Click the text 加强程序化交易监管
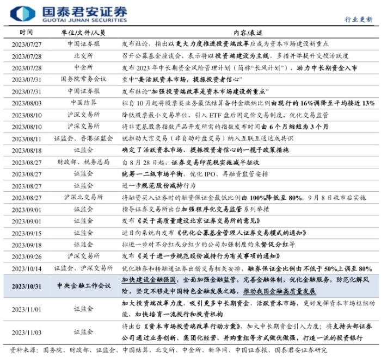This screenshot has height=357, width=381. (211, 209)
